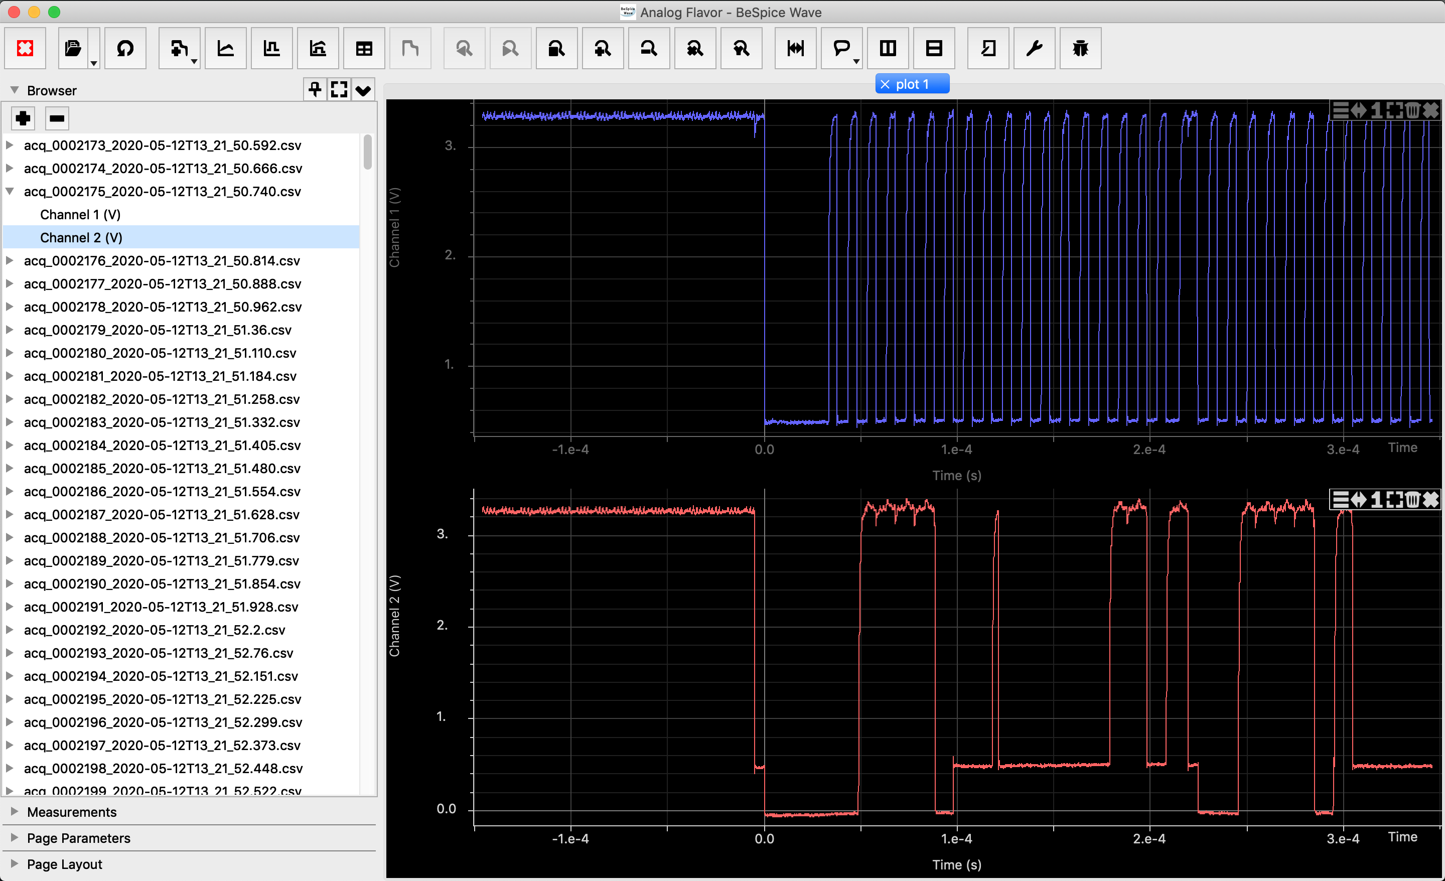Image resolution: width=1445 pixels, height=881 pixels.
Task: Click the hamburger menu icon in bottom plot
Action: tap(1341, 499)
